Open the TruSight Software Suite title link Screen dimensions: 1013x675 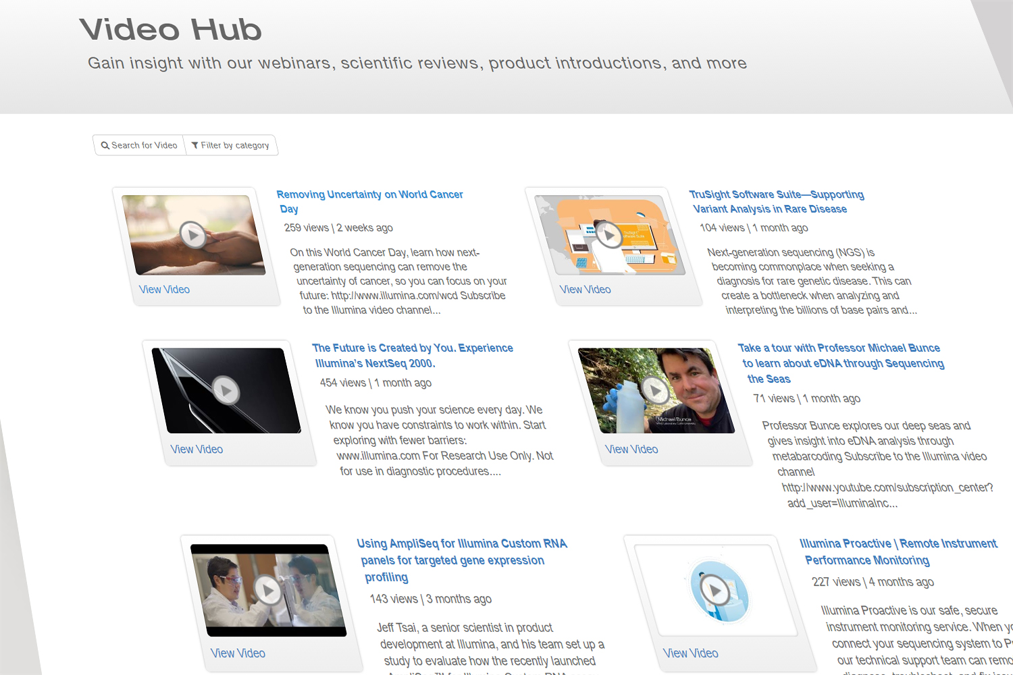click(x=776, y=195)
